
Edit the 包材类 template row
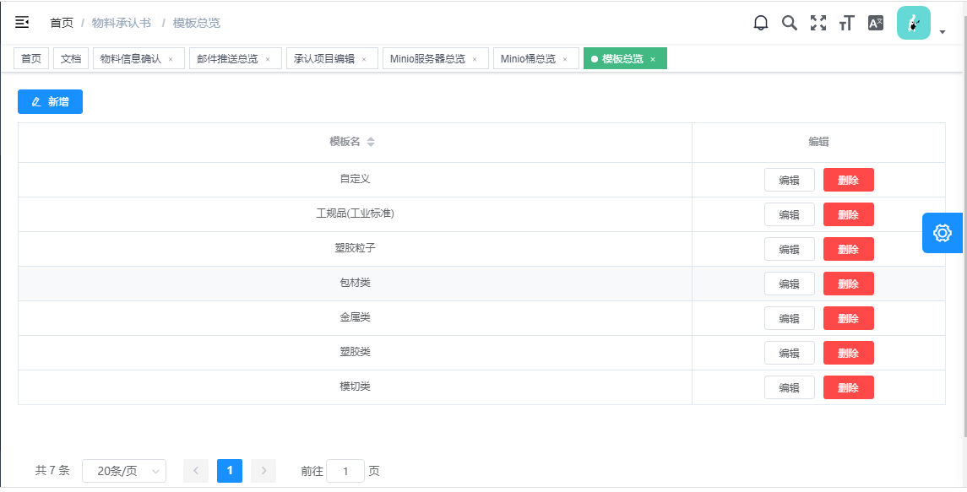tap(789, 284)
